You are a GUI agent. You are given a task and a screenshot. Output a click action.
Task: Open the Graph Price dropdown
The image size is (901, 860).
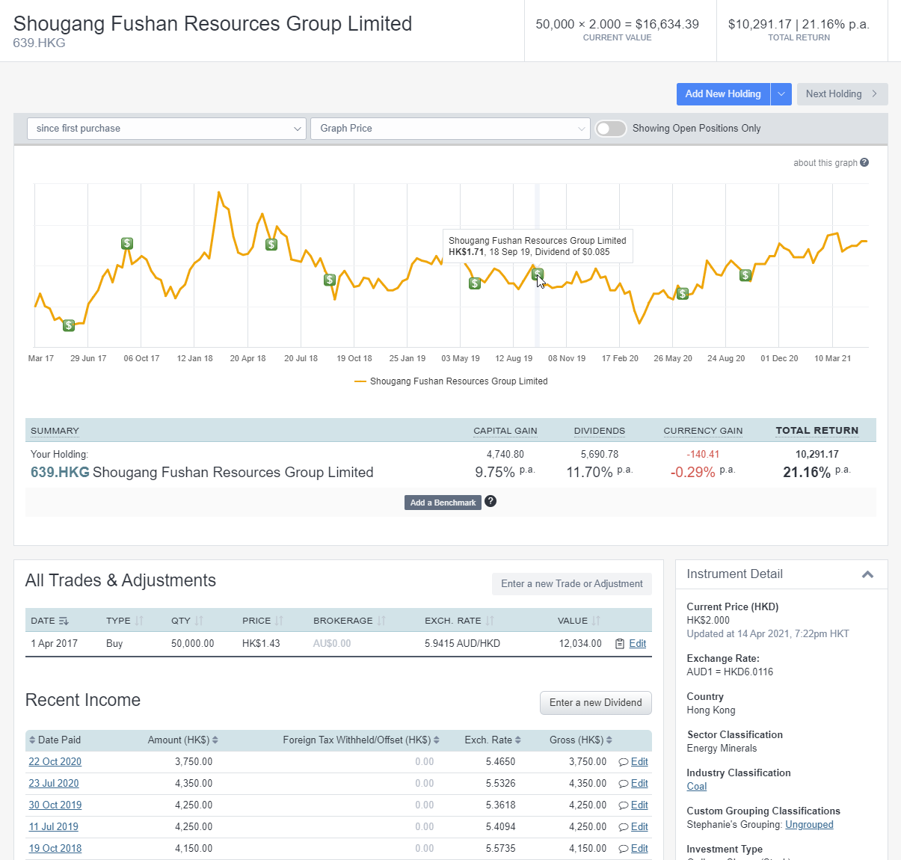450,128
